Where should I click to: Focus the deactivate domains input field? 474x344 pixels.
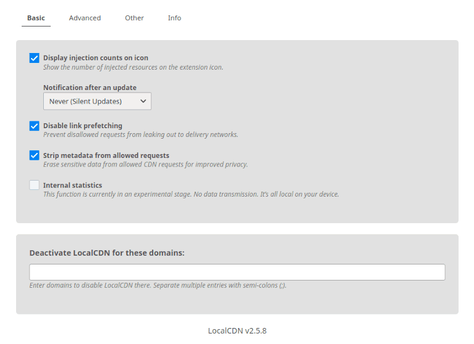(237, 272)
